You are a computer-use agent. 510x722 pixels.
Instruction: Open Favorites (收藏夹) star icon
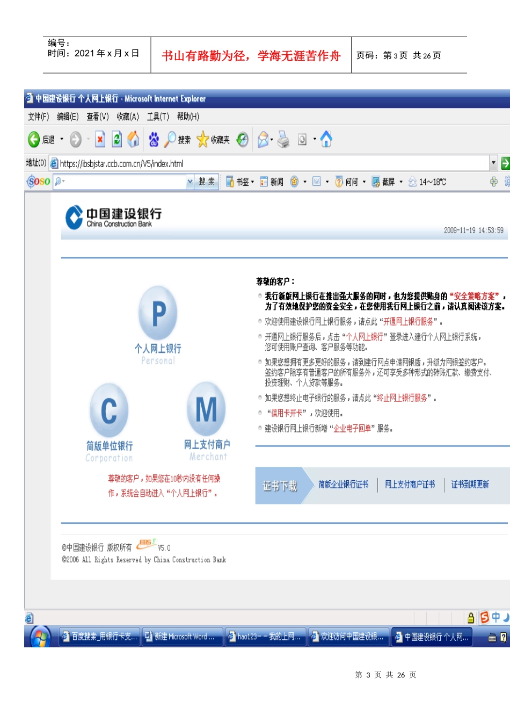pyautogui.click(x=202, y=139)
